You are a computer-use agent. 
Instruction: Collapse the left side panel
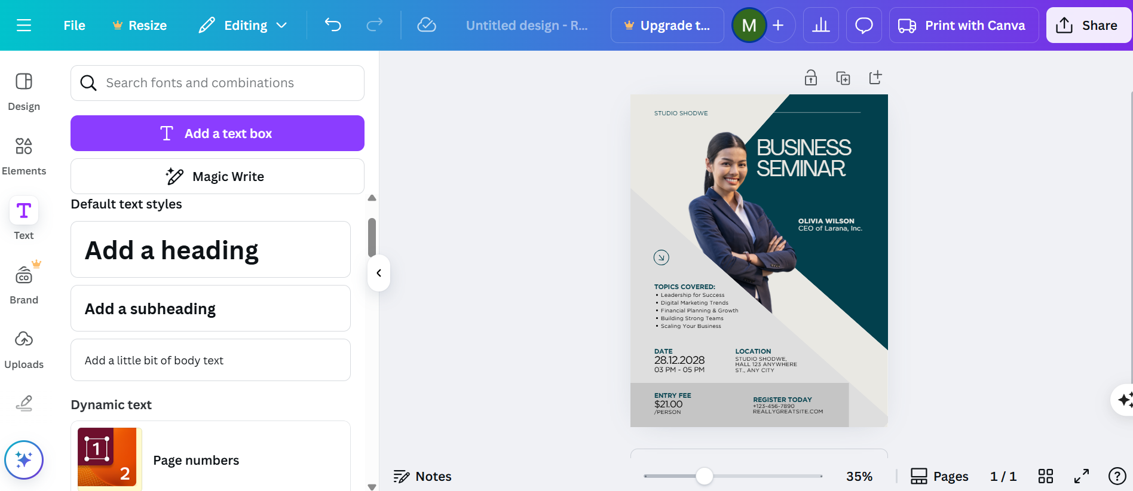coord(379,273)
